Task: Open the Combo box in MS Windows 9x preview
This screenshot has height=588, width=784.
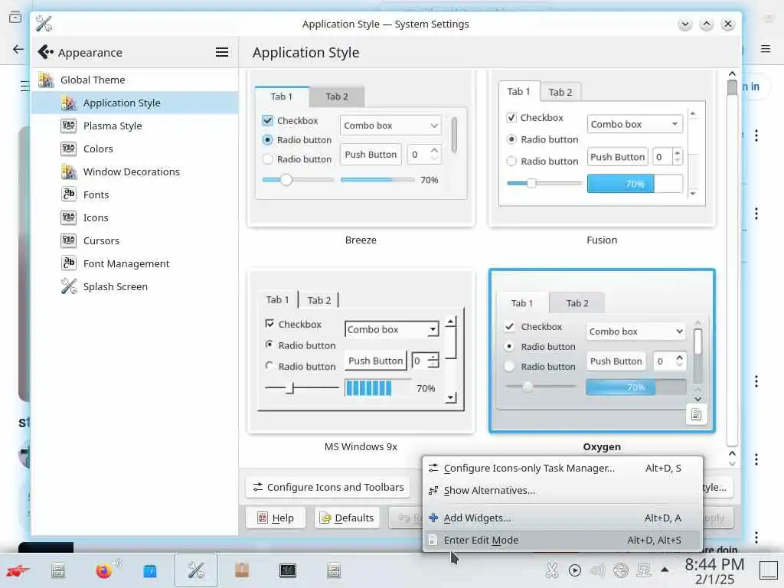Action: tap(391, 329)
